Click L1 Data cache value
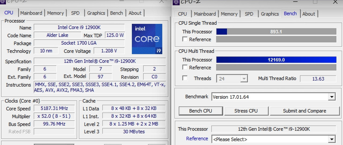343x145 pixels. point(134,108)
